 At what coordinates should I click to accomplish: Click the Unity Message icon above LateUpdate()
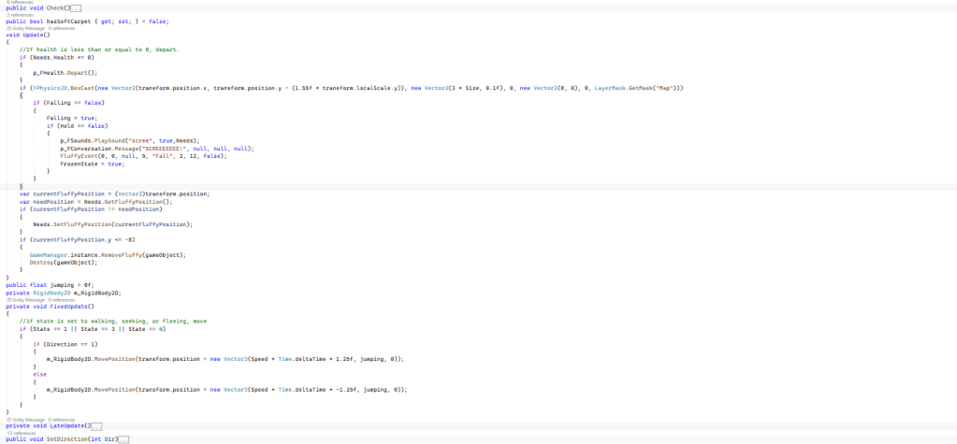click(8, 420)
